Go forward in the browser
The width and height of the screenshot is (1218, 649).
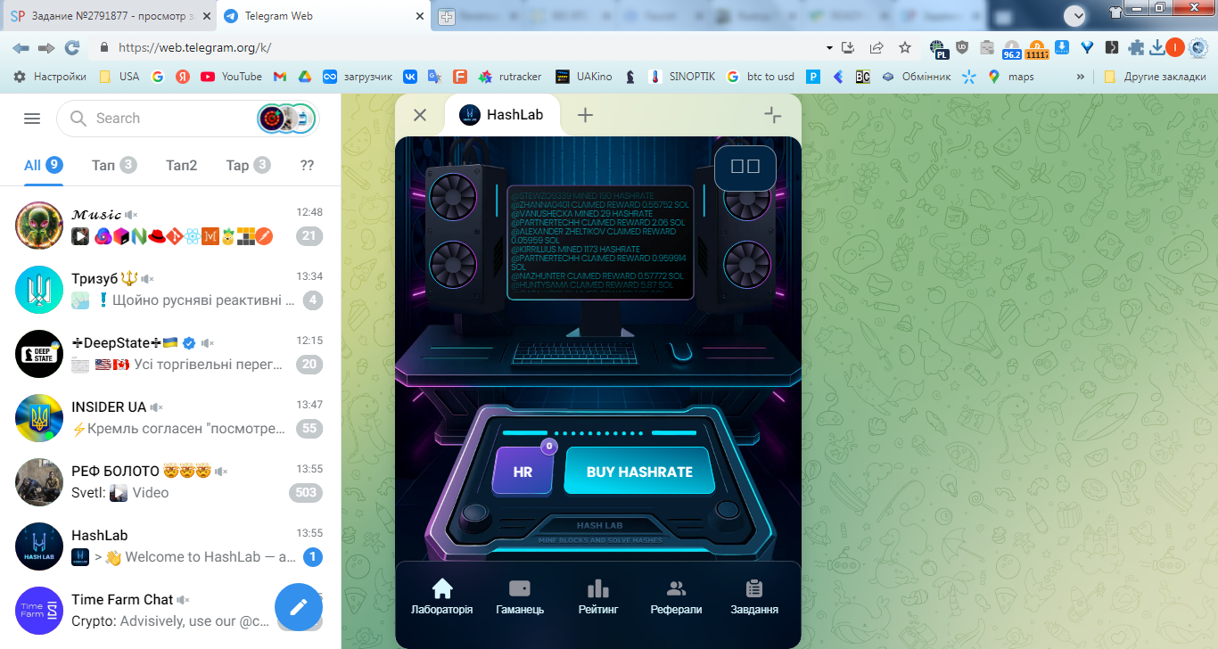(46, 47)
